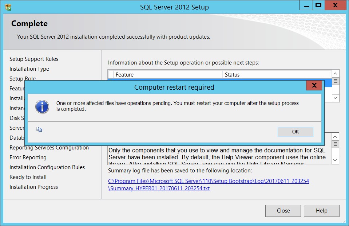Image resolution: width=349 pixels, height=226 pixels.
Task: Click the blue information icon in the dialog
Action: coord(42,107)
